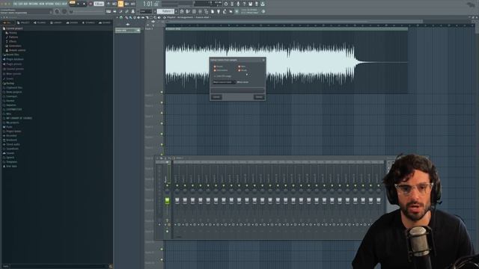Viewport: 479px width, 269px height.
Task: Switch to the STARRED browser tab
Action: pos(88,22)
